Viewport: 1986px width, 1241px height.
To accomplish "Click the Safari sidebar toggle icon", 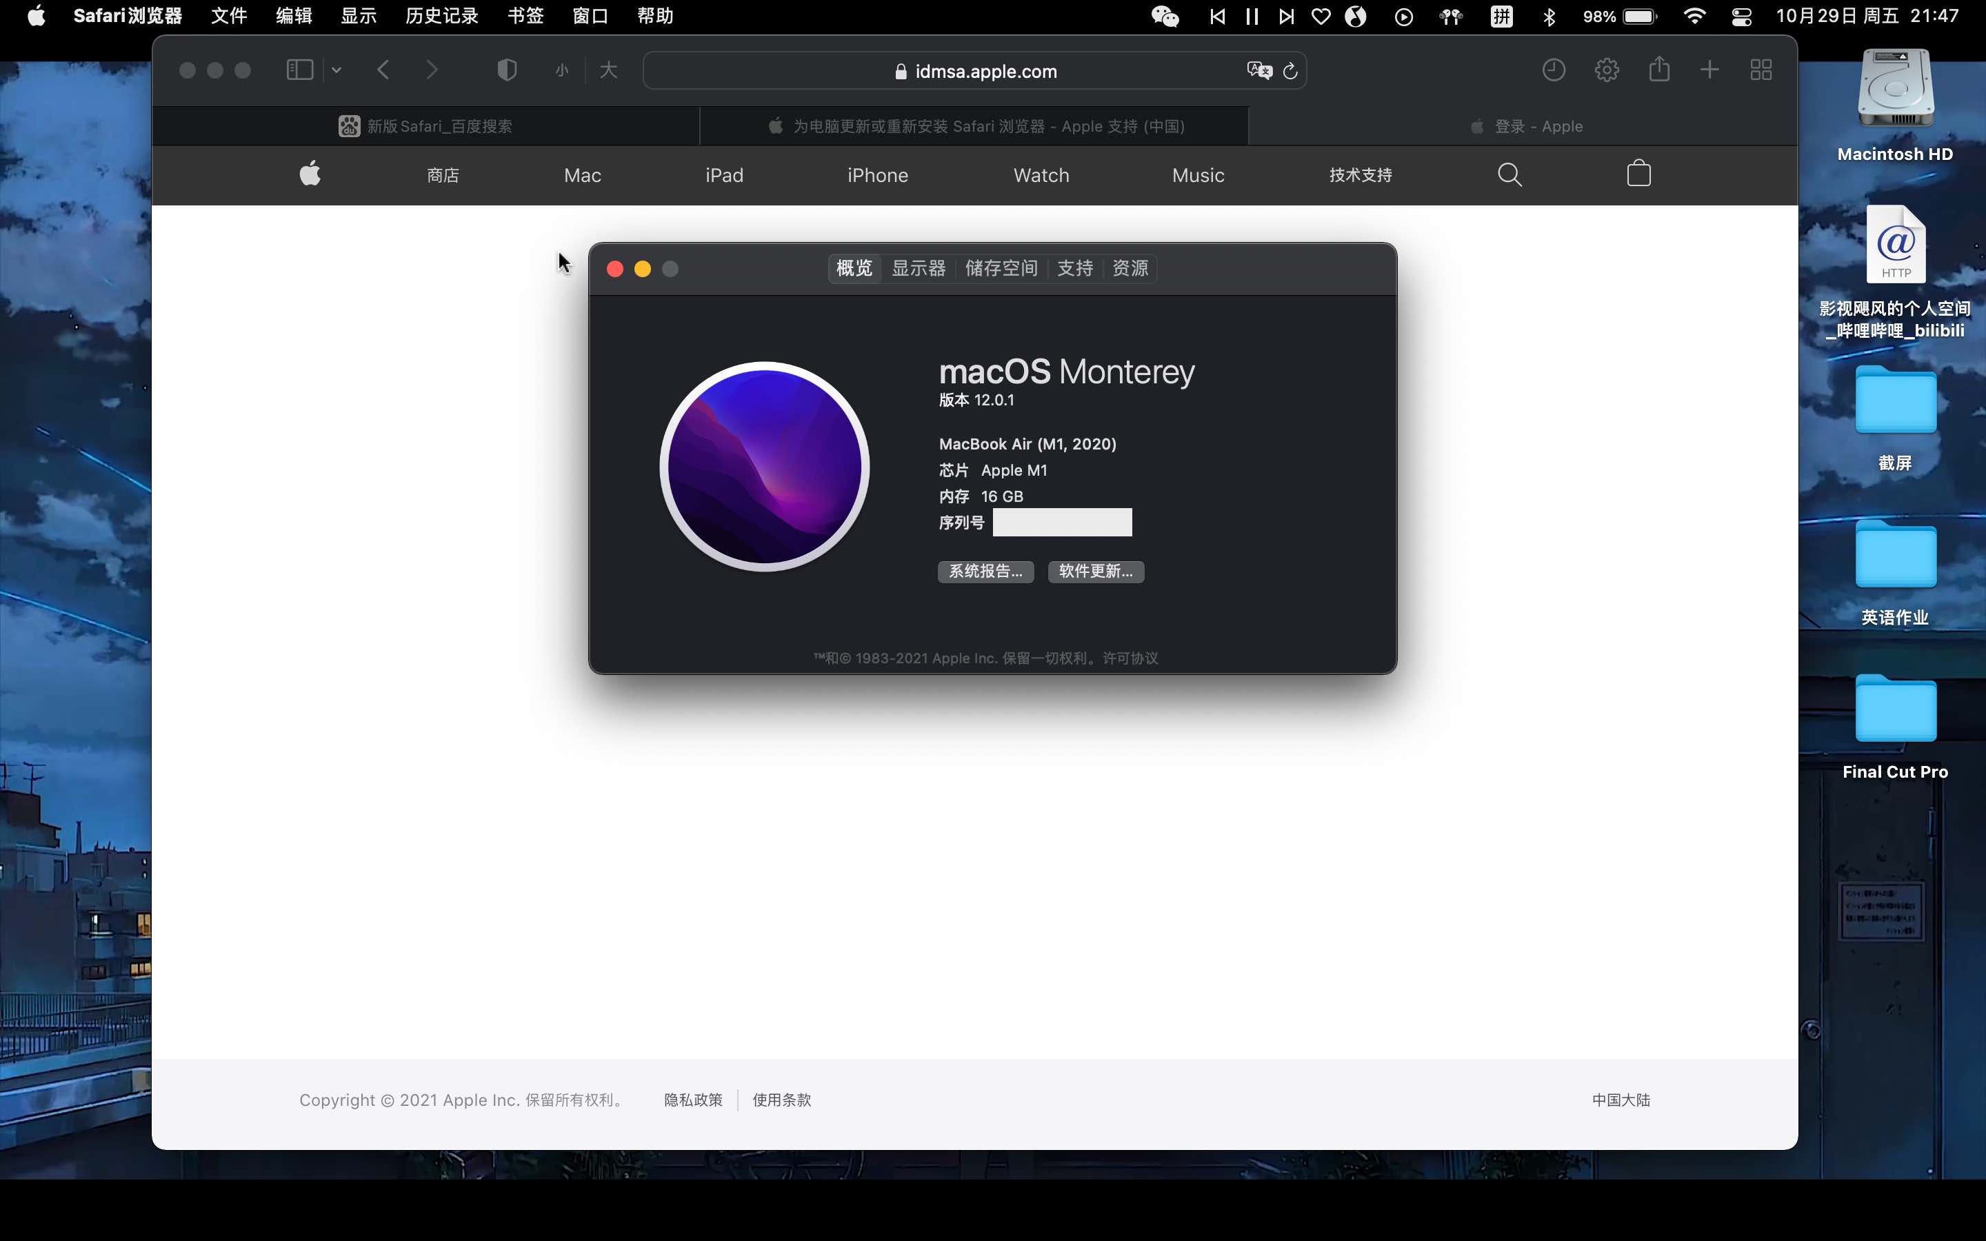I will [x=299, y=70].
